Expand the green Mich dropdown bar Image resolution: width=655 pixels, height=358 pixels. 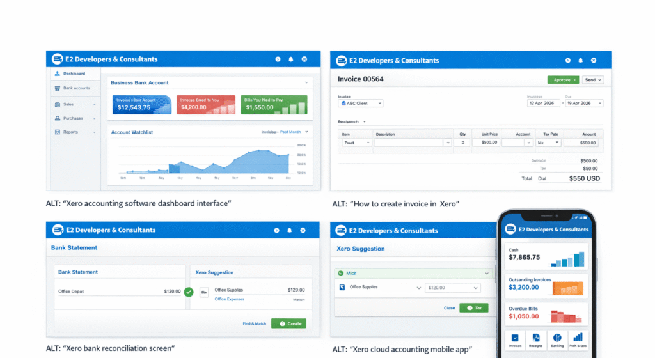pos(414,274)
